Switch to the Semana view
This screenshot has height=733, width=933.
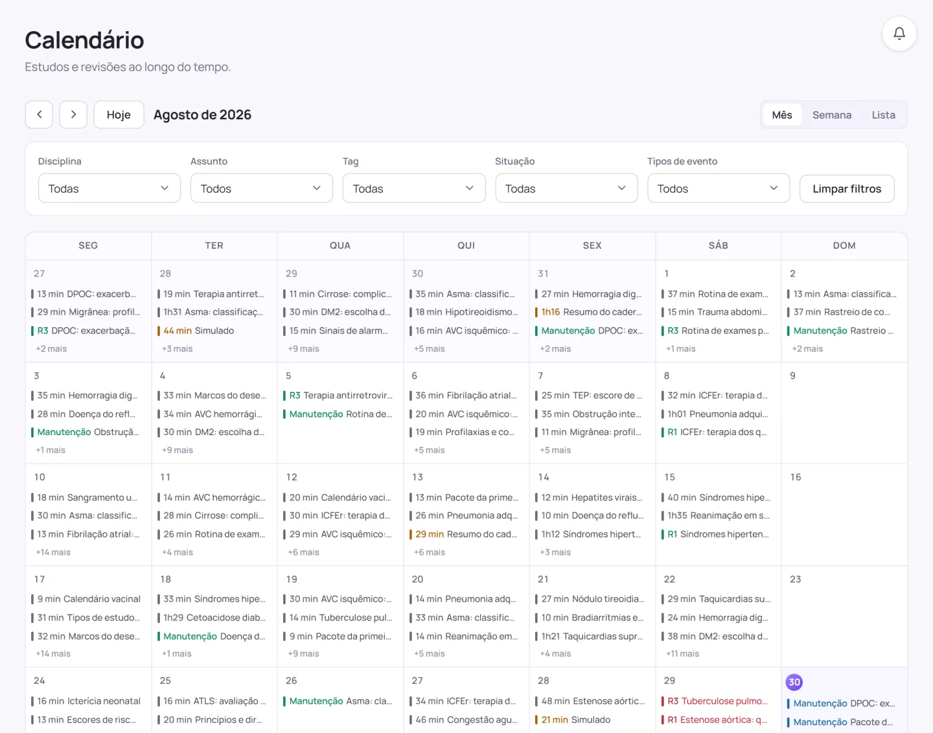coord(832,115)
